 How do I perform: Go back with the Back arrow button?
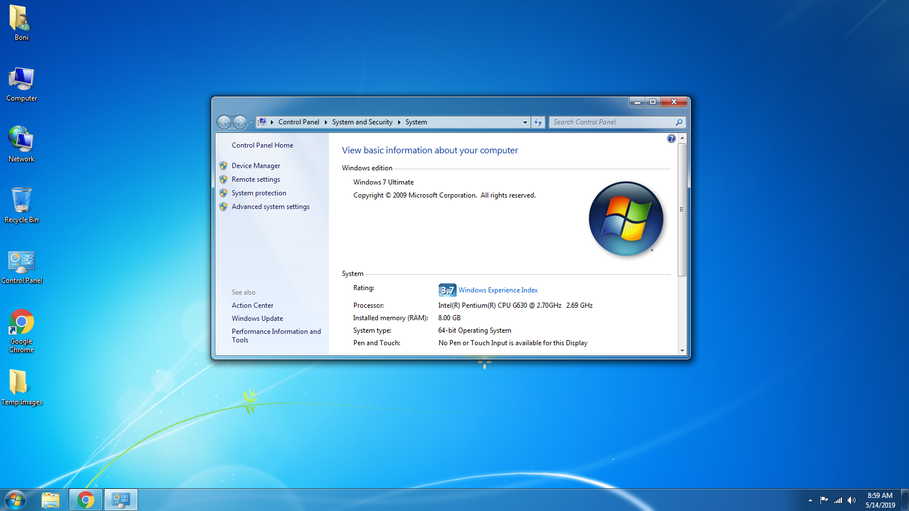tap(224, 122)
